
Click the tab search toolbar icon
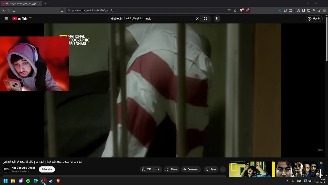coord(290,10)
